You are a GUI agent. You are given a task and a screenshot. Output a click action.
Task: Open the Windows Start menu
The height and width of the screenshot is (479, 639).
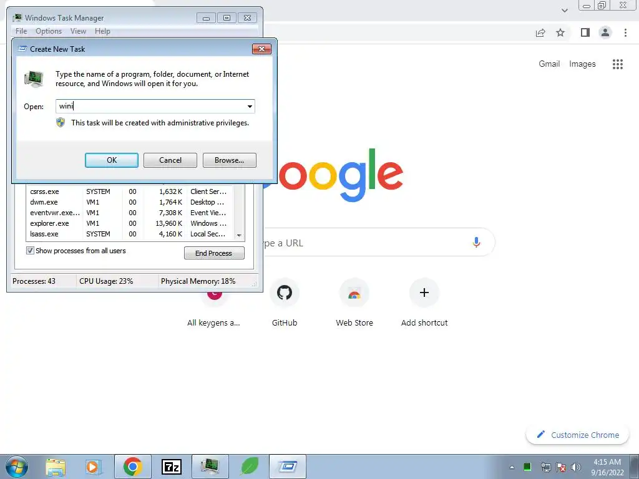point(17,467)
